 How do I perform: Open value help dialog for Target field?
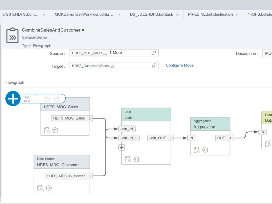(x=154, y=65)
